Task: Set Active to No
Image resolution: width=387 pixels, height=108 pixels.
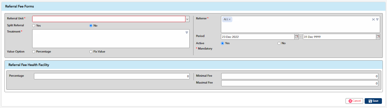Action: click(x=279, y=43)
